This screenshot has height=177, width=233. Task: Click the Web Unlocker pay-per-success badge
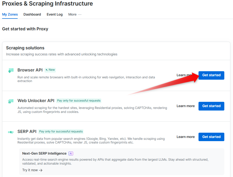[79, 101]
